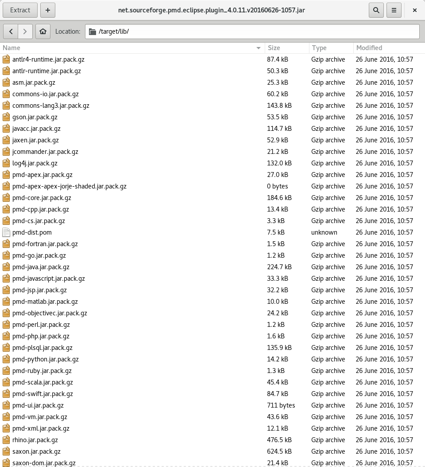
Task: Select file name pmd-vm.jar.pack.gz
Action: (x=40, y=417)
